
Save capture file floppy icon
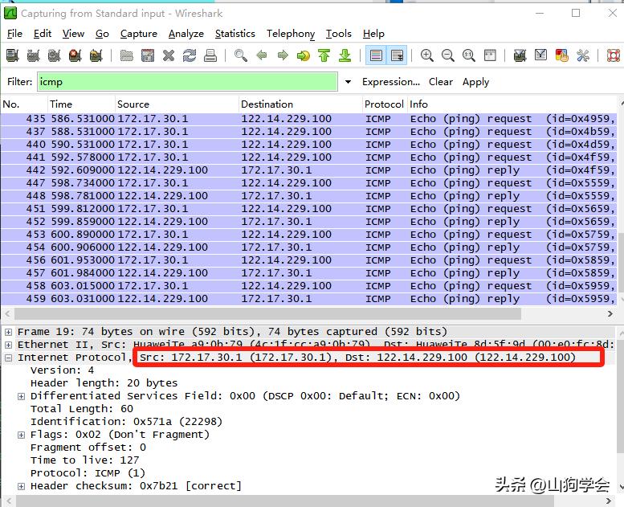[x=148, y=55]
